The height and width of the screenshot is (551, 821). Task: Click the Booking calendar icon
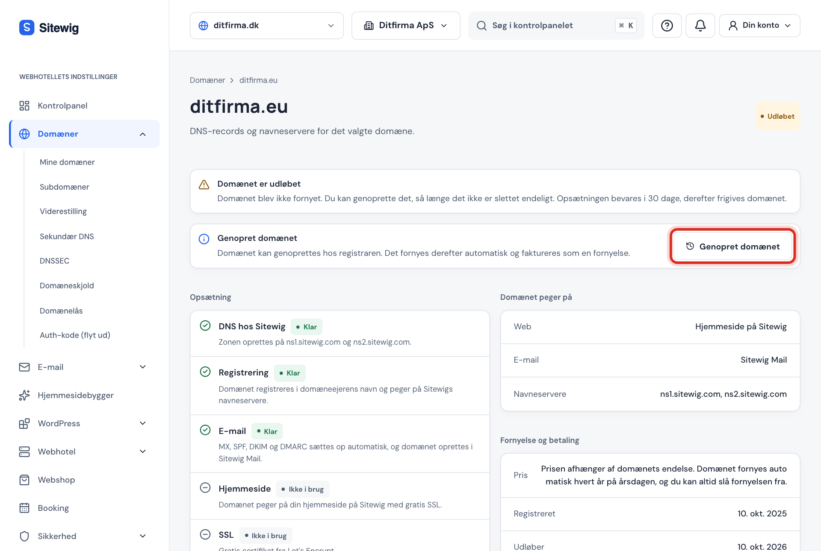point(24,508)
